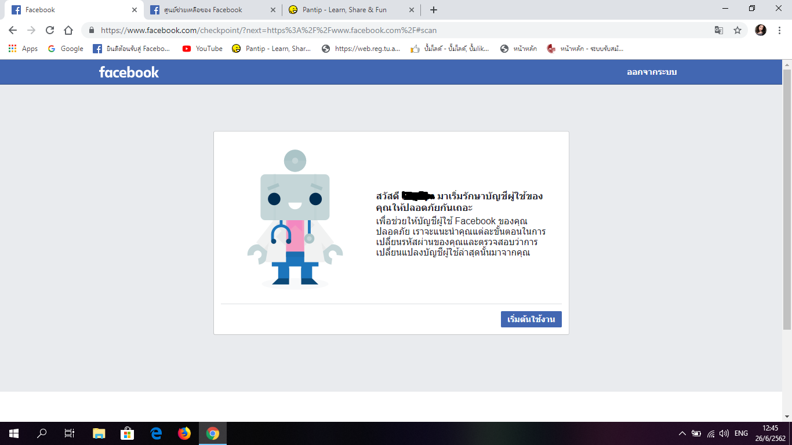Click the scrollbar down arrow
The height and width of the screenshot is (445, 792).
click(x=787, y=416)
